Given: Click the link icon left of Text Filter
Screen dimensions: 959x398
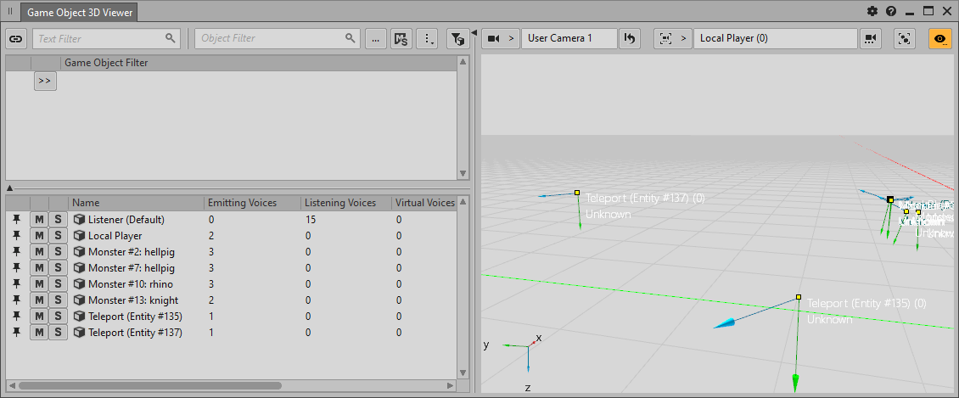Looking at the screenshot, I should click(x=16, y=38).
